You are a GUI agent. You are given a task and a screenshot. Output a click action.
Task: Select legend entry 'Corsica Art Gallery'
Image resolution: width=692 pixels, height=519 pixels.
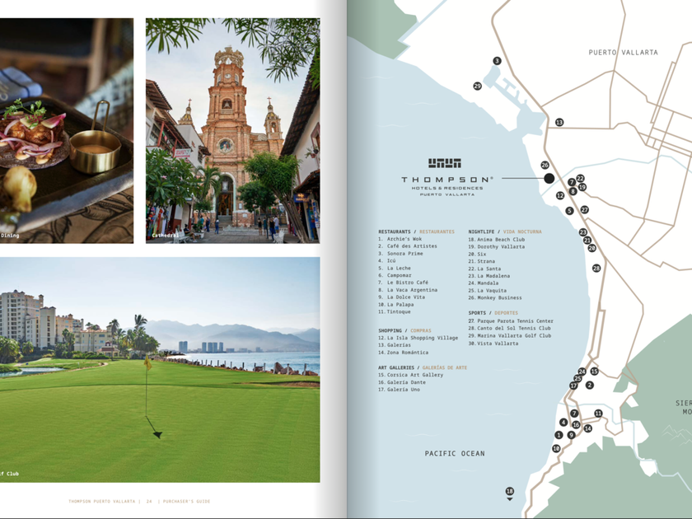click(410, 375)
